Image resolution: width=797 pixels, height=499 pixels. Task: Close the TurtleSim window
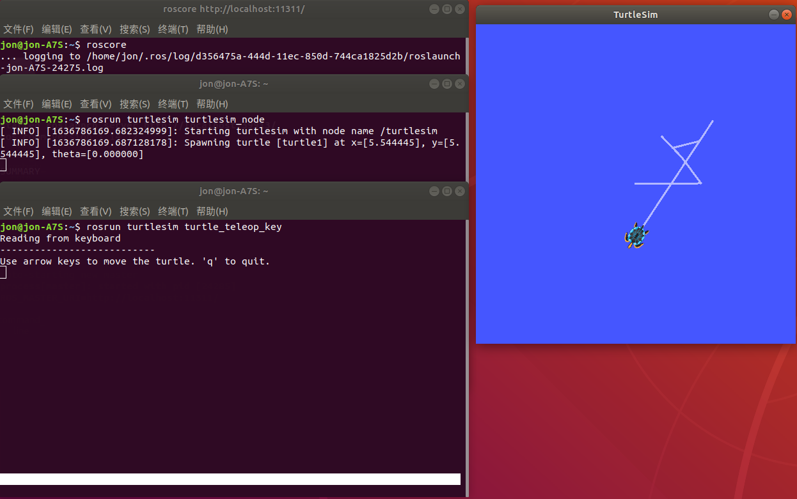[x=787, y=15]
